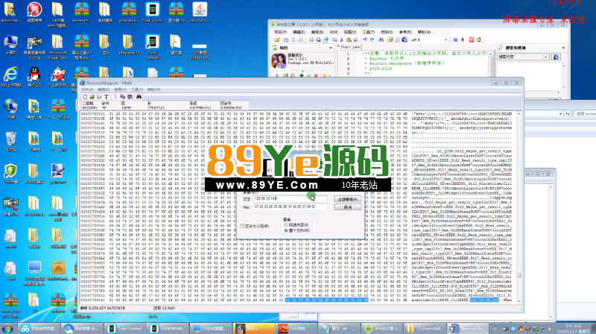Click the 取消 cancel button in replace dialog
Viewport: 596px width, 334px height.
point(347,207)
